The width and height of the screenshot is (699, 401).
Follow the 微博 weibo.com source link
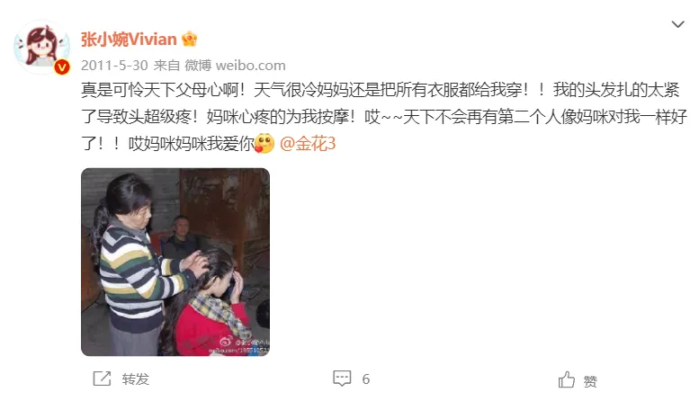(x=235, y=66)
